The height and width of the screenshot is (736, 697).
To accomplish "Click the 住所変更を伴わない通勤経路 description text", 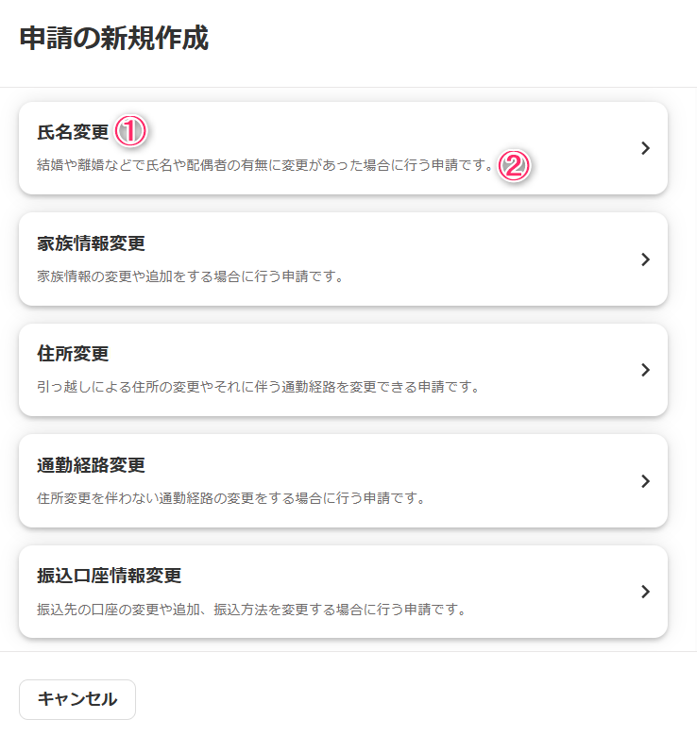I will click(230, 498).
